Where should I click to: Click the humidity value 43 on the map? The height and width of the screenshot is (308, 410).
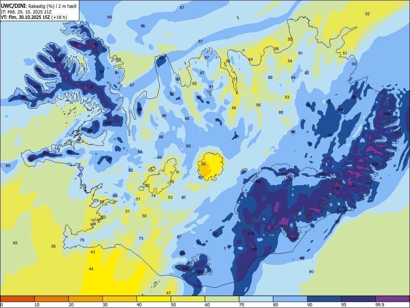pos(93,252)
